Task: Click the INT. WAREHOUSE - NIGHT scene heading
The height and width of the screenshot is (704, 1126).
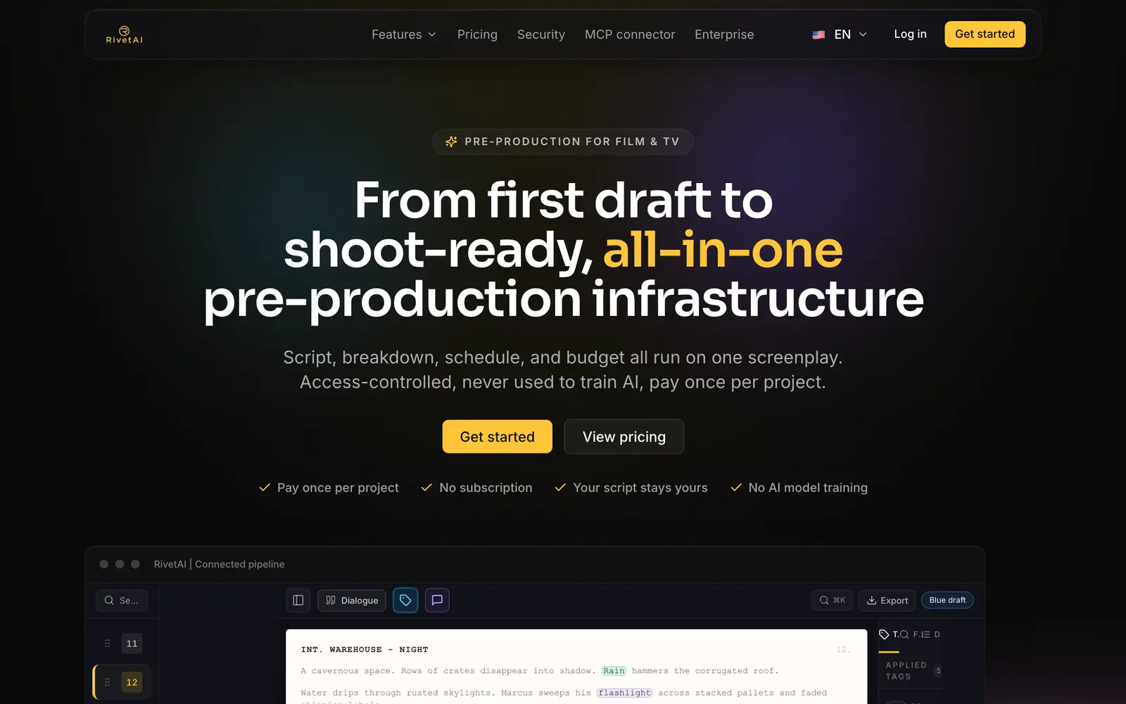Action: pyautogui.click(x=365, y=650)
